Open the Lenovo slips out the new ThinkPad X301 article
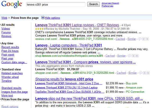 point(89,98)
